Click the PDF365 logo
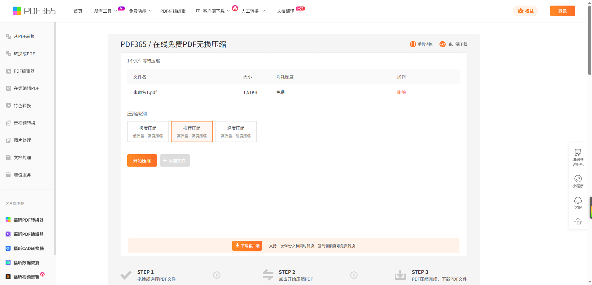 click(x=34, y=11)
